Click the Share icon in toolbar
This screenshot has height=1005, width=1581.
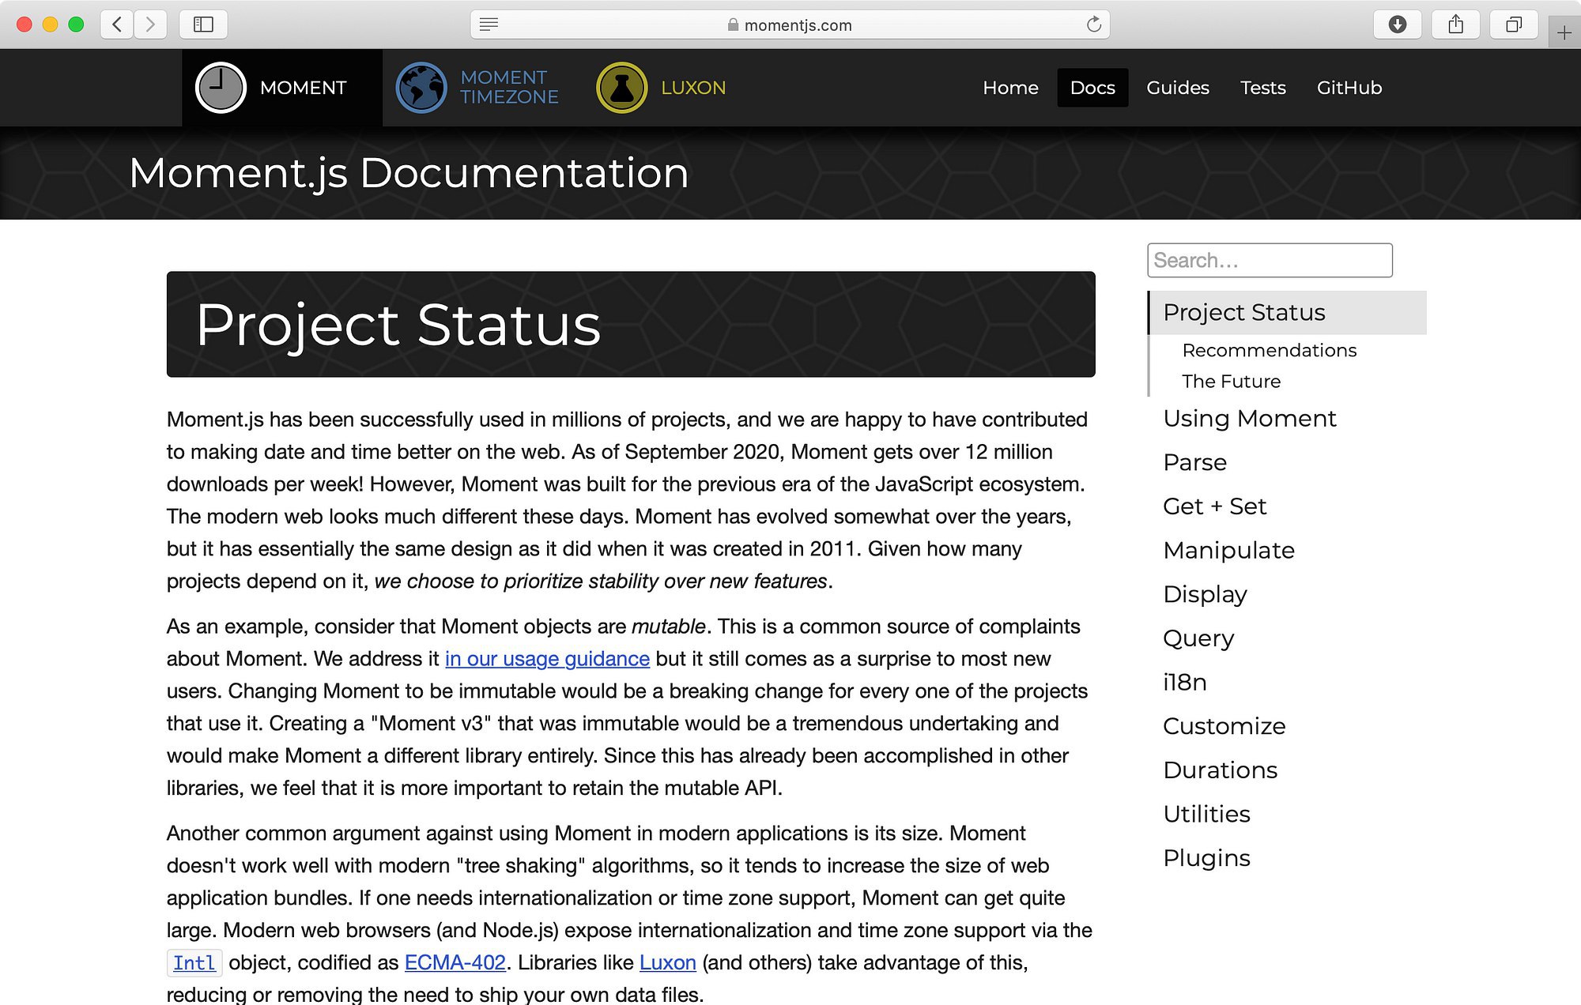coord(1455,24)
